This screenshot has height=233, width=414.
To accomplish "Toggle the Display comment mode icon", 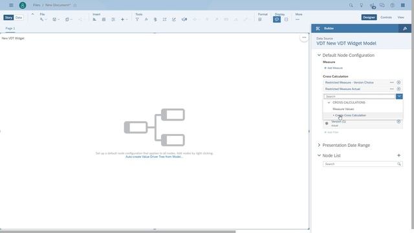I will tap(277, 19).
